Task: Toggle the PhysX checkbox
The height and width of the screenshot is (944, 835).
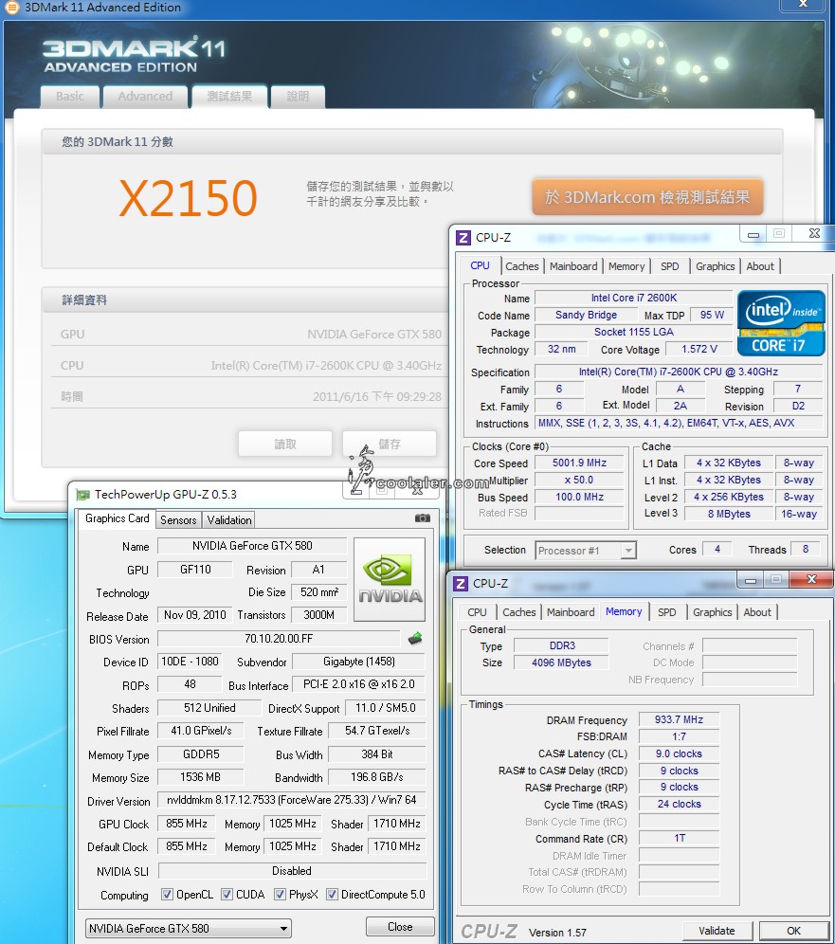Action: pyautogui.click(x=280, y=895)
